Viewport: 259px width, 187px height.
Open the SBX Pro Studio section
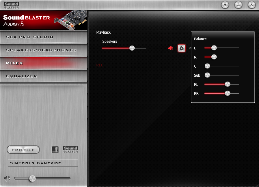tap(44, 37)
